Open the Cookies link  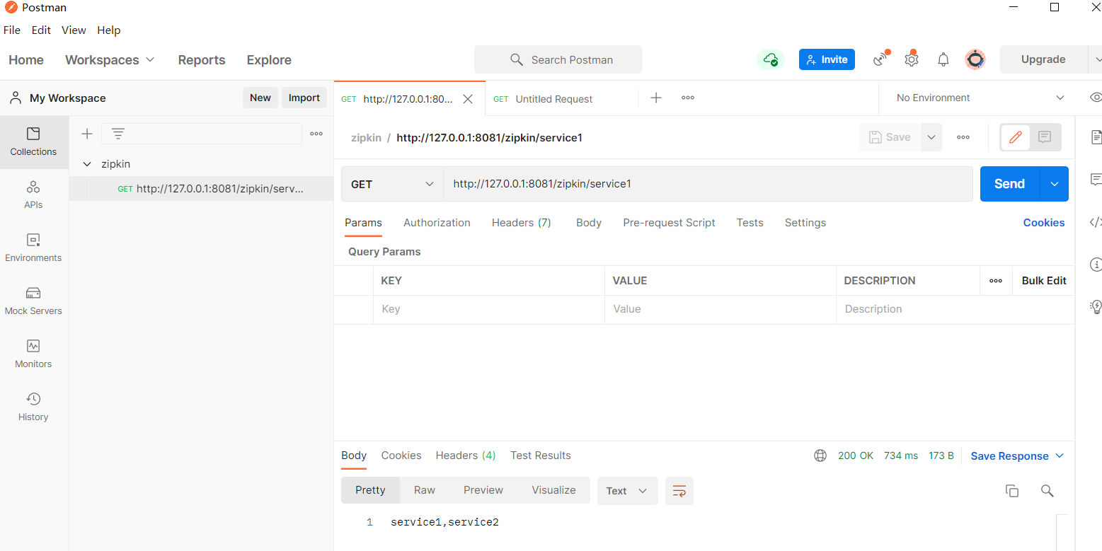click(1043, 223)
